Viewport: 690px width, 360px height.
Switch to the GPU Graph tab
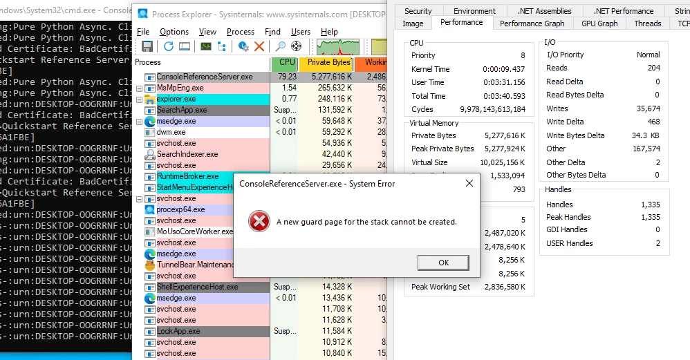pos(599,23)
